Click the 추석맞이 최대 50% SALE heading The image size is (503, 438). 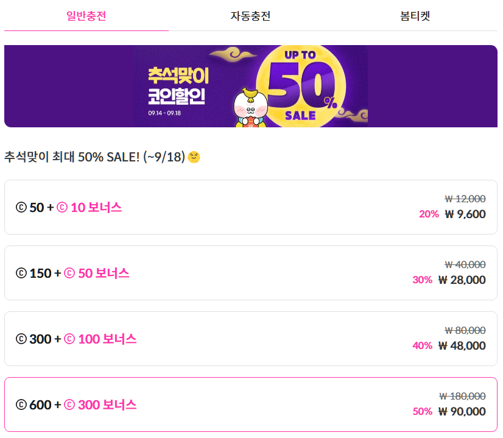click(x=94, y=157)
